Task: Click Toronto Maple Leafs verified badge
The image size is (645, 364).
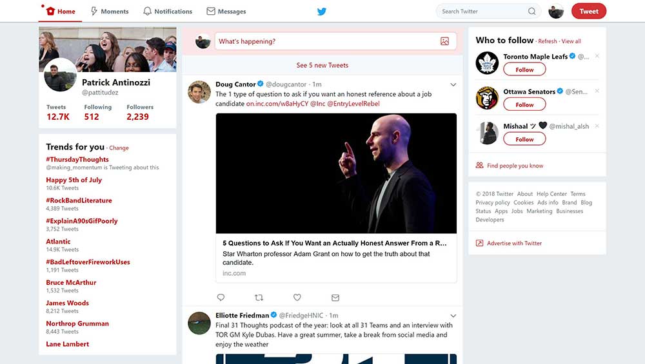Action: (x=572, y=56)
